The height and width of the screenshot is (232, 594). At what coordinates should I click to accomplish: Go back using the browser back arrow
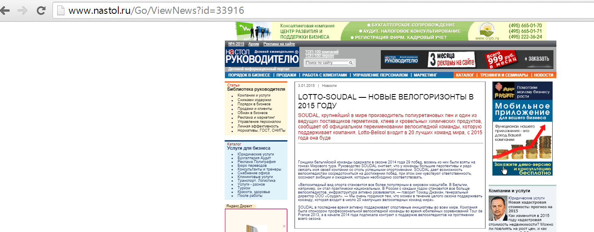point(5,10)
